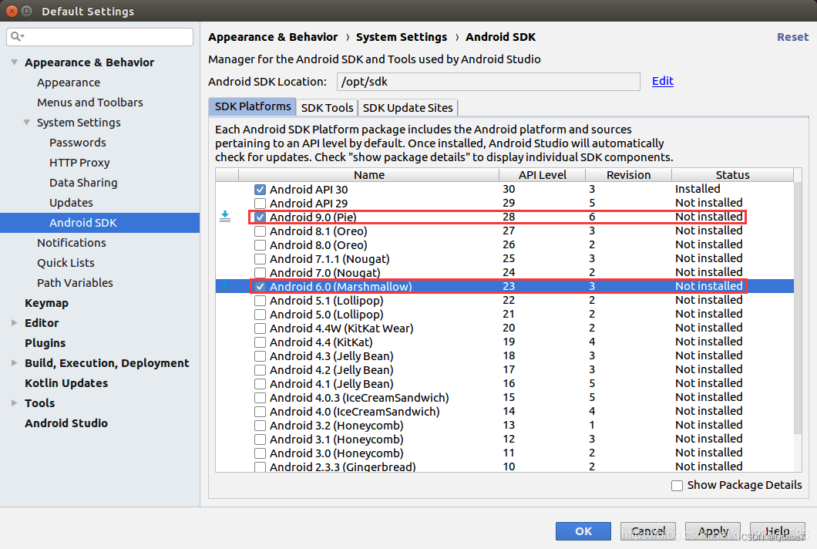Image resolution: width=817 pixels, height=549 pixels.
Task: Check the Android API 29 checkbox
Action: [260, 204]
